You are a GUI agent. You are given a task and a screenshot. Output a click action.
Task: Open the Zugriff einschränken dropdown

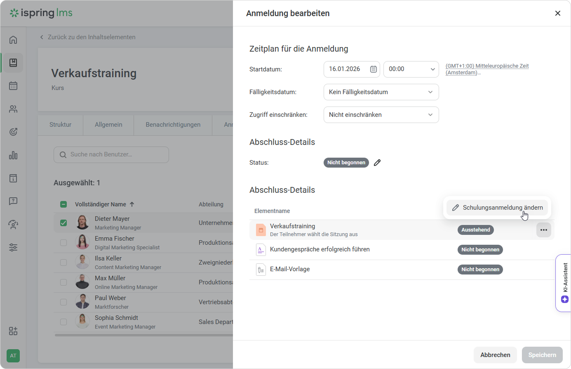[381, 115]
